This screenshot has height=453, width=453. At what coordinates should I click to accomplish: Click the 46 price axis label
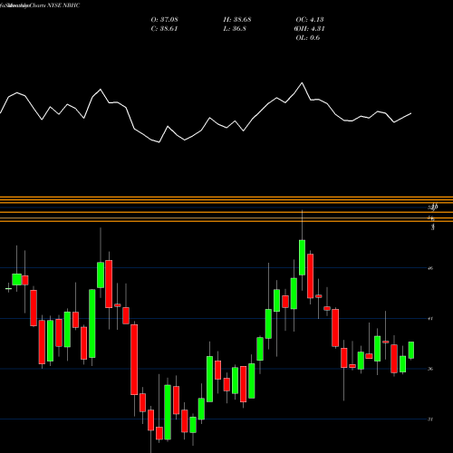(430, 268)
